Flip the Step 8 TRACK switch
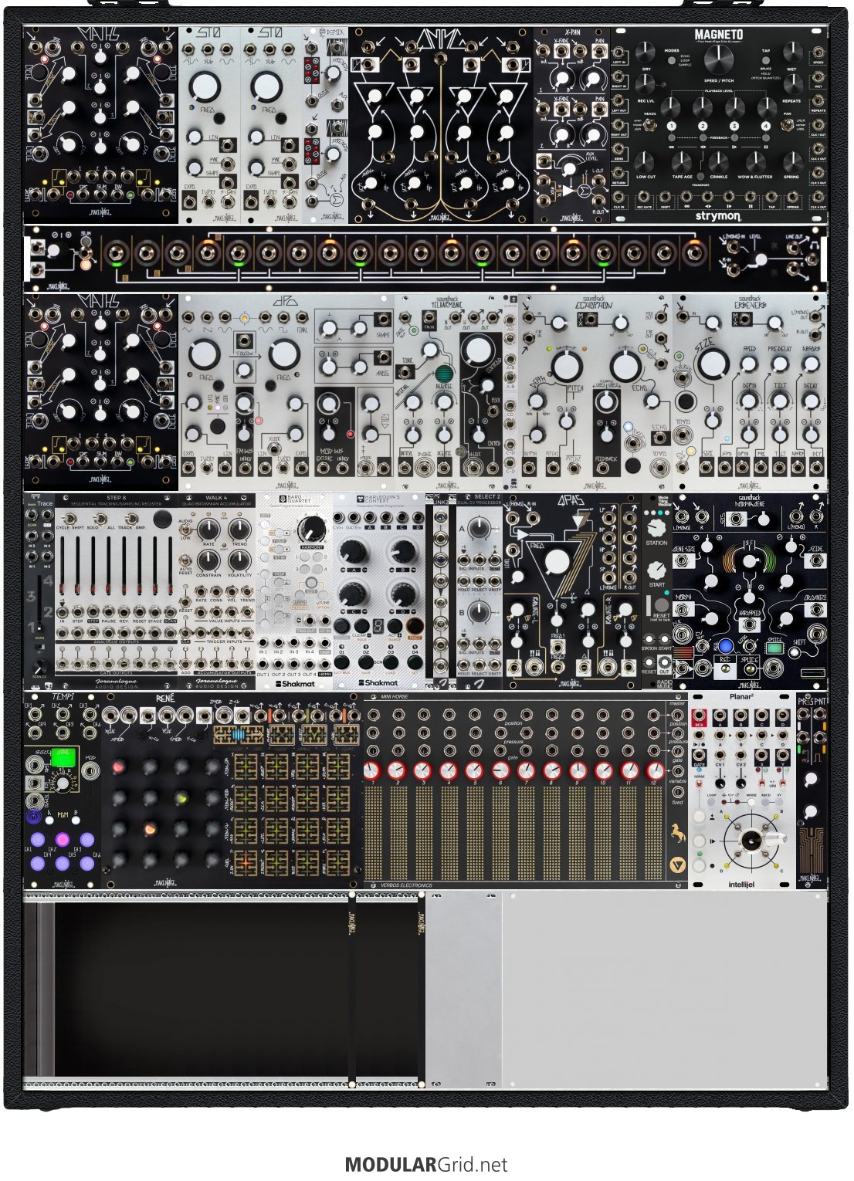Viewport: 854px width, 1181px height. 130,517
